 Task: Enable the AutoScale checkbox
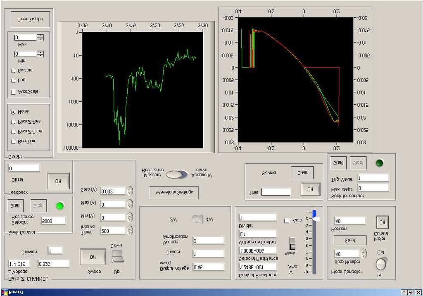13,92
